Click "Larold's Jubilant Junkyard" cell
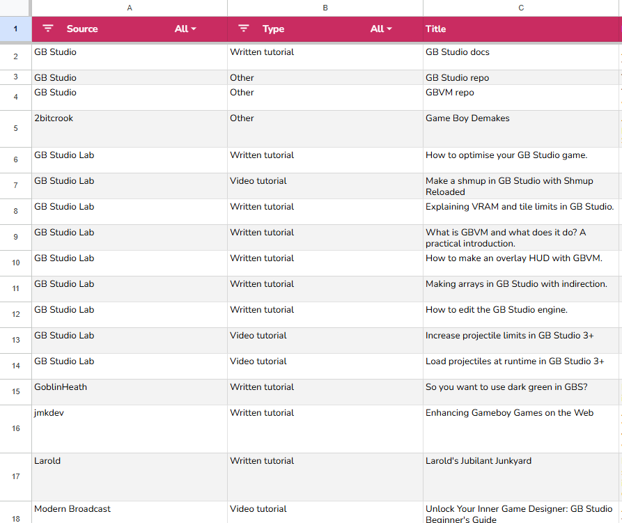The width and height of the screenshot is (622, 523). pyautogui.click(x=521, y=477)
